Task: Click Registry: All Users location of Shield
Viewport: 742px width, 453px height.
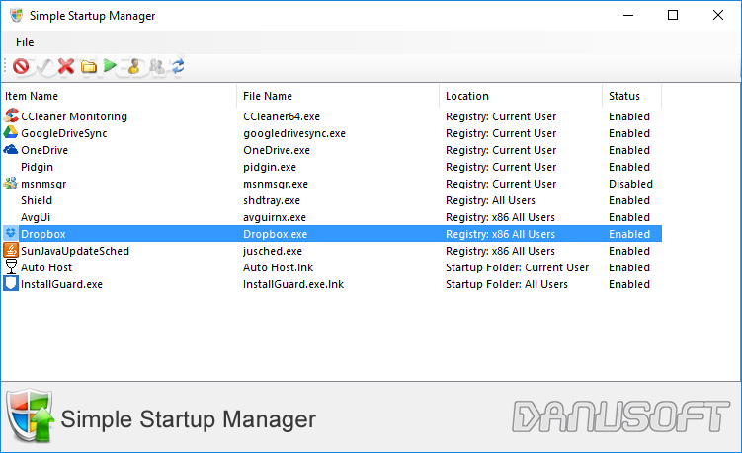Action: [x=490, y=200]
